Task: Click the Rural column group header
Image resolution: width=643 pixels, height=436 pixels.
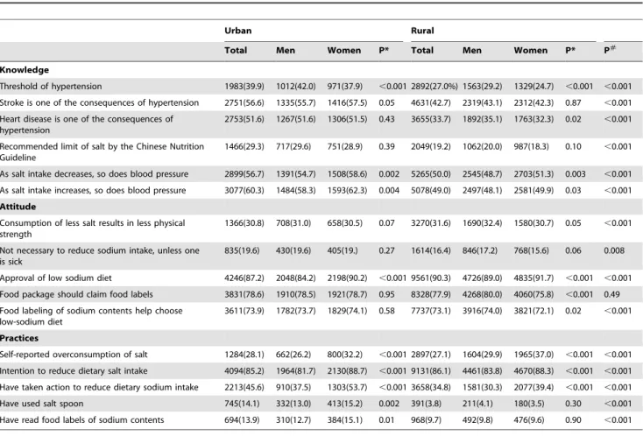Action: 422,31
